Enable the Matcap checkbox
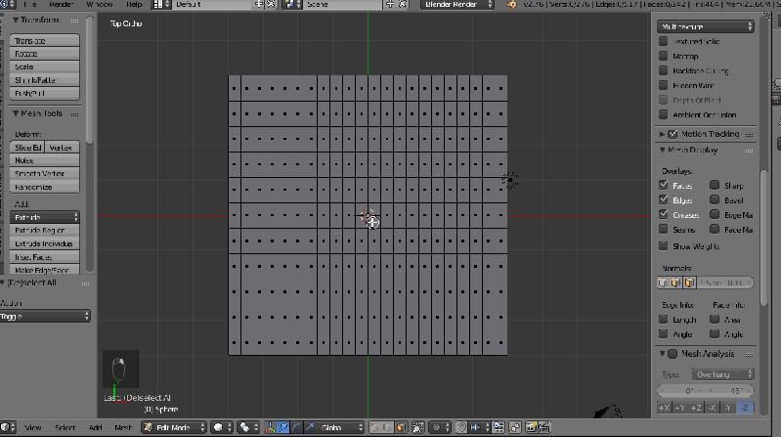Viewport: 781px width, 437px height. [663, 56]
